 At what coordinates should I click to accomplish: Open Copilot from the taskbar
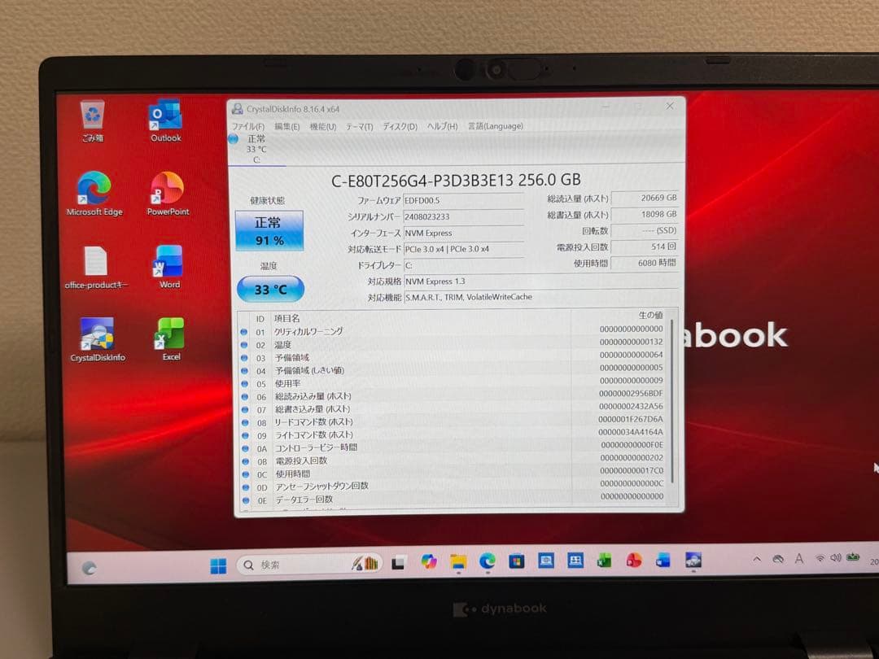point(429,561)
